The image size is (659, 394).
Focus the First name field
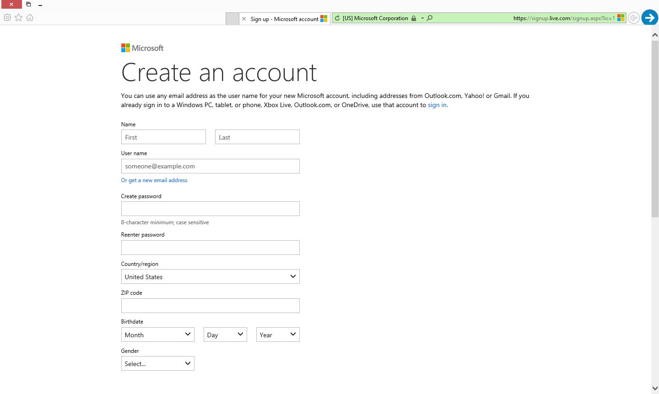(163, 137)
